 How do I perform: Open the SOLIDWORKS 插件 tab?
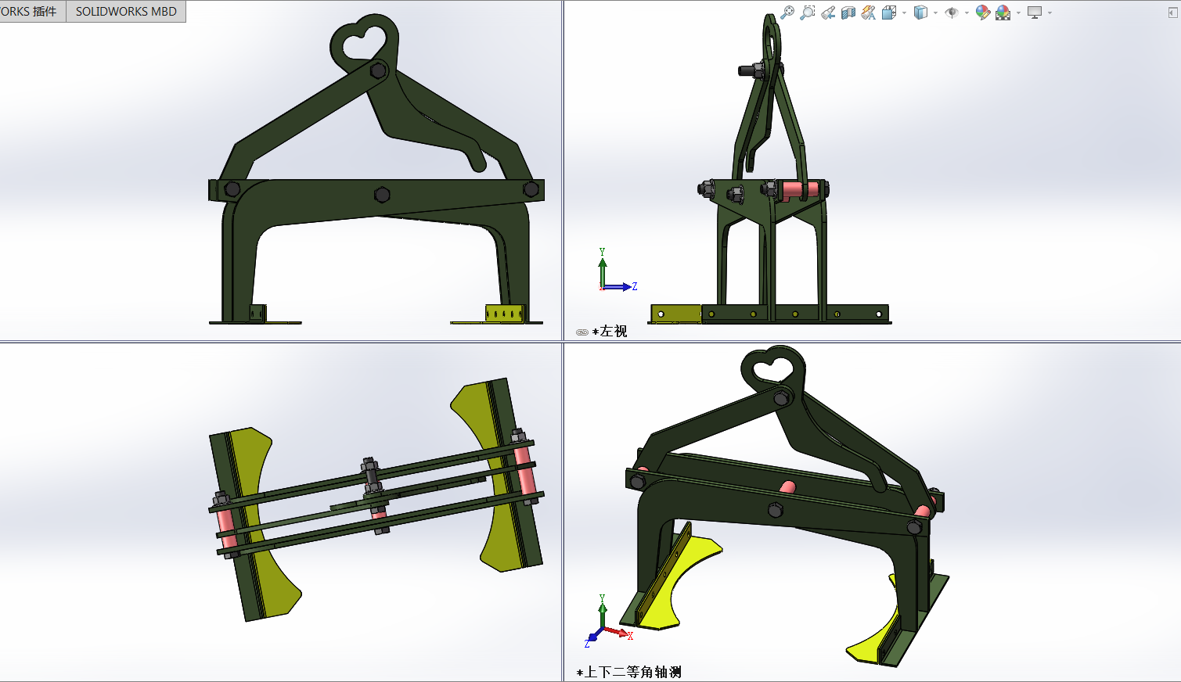point(32,11)
